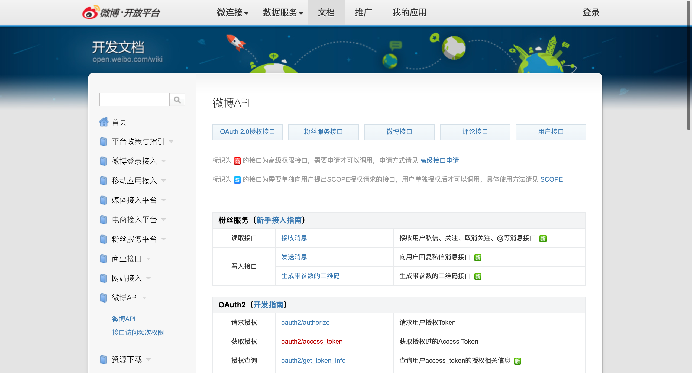
Task: Click the book icon beside 平台政策与指引
Action: tap(103, 142)
